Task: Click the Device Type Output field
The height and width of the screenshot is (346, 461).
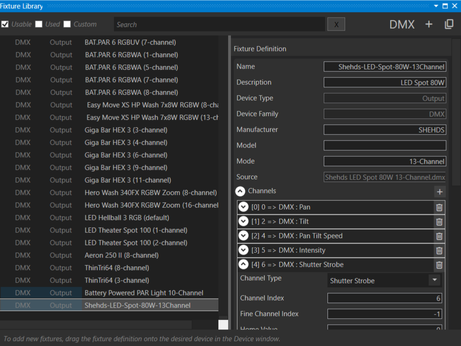Action: 385,98
